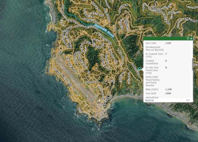
Task: Select the cyan highlighted parcel on Landis Rd
Action: pos(140,69)
